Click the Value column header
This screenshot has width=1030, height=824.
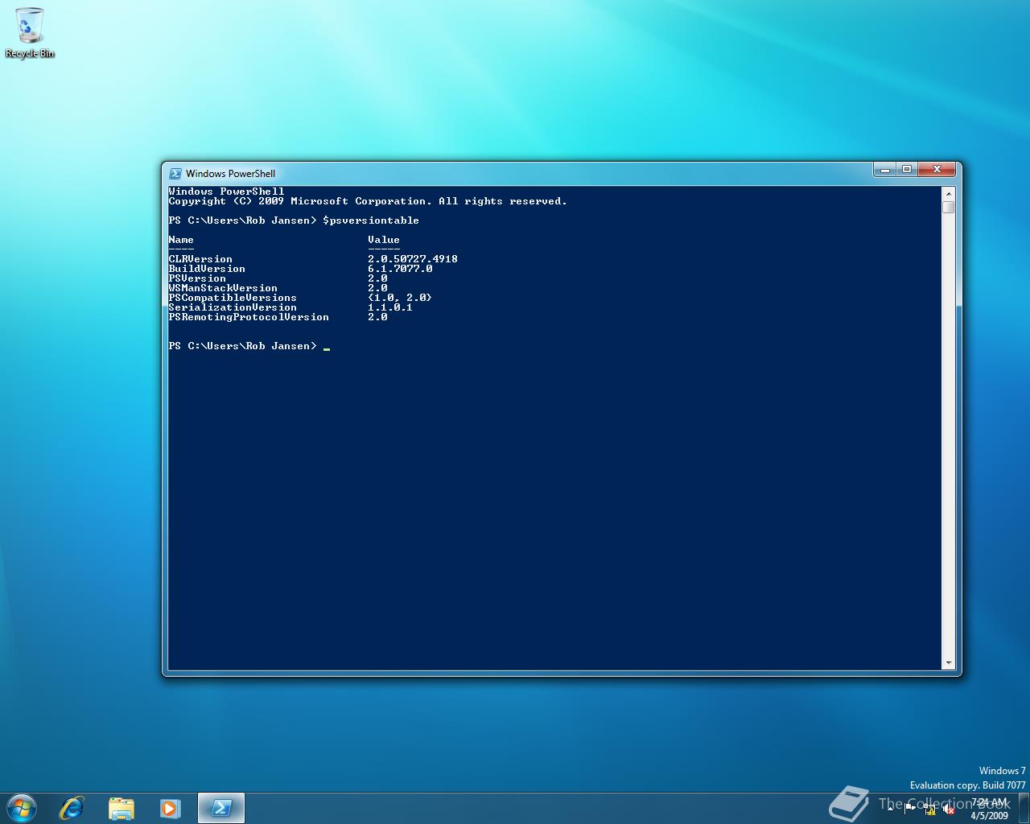[x=384, y=240]
